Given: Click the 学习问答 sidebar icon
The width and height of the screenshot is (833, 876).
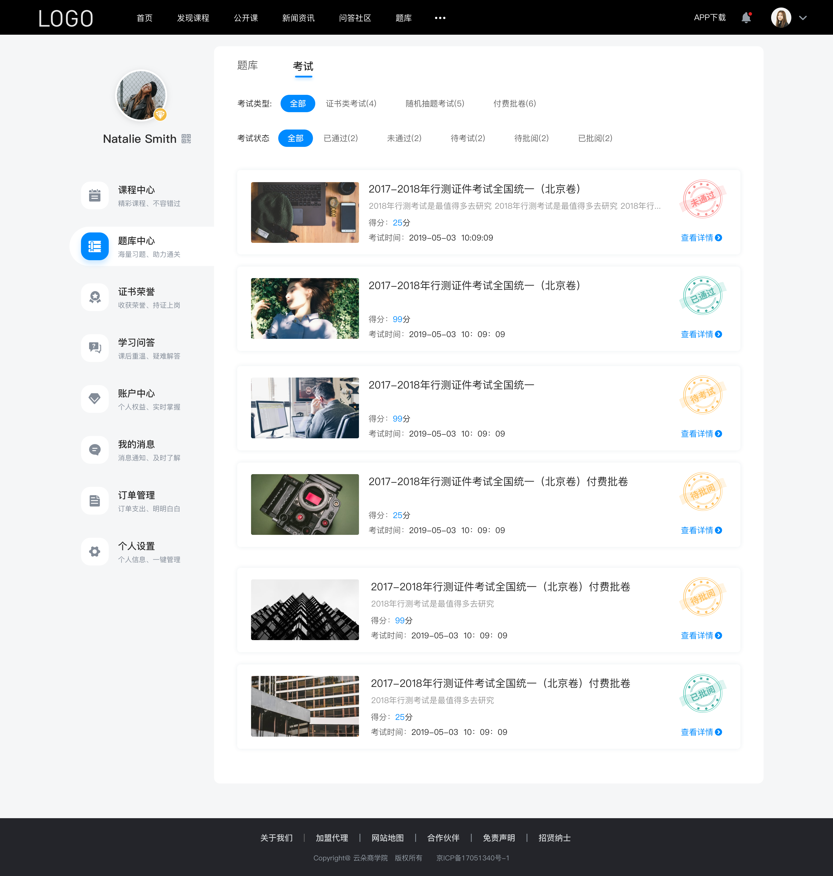Looking at the screenshot, I should click(x=94, y=348).
